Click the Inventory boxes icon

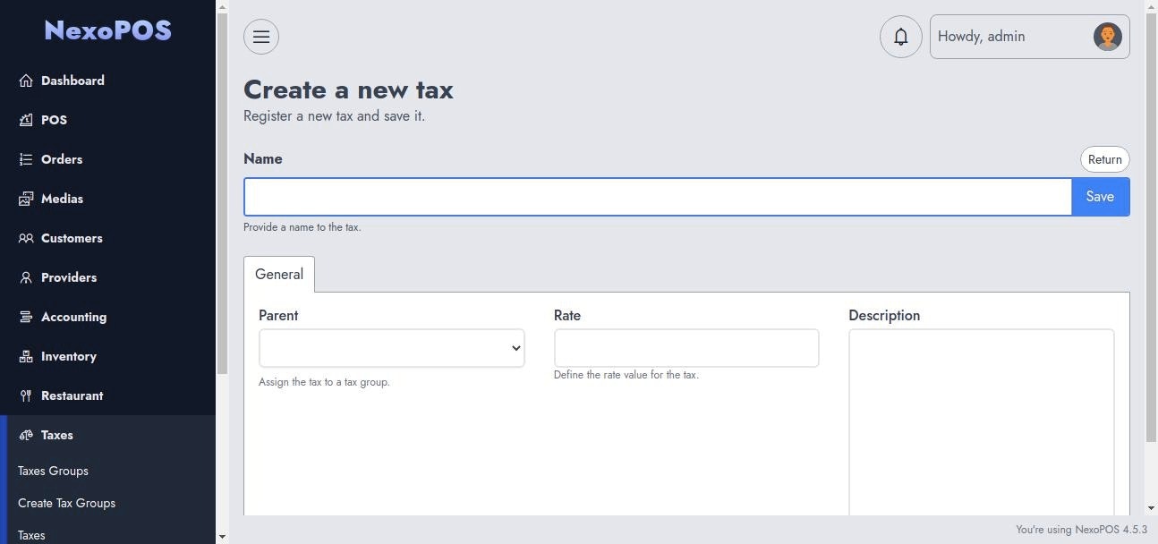(x=26, y=356)
